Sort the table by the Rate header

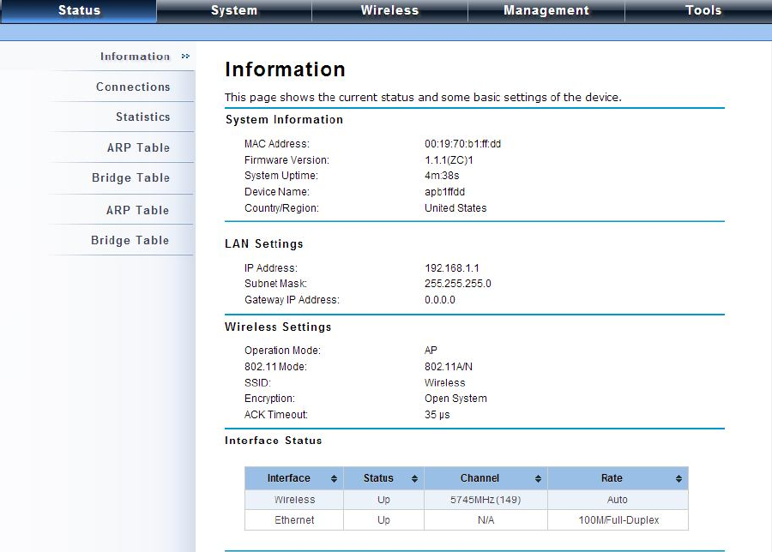point(612,478)
